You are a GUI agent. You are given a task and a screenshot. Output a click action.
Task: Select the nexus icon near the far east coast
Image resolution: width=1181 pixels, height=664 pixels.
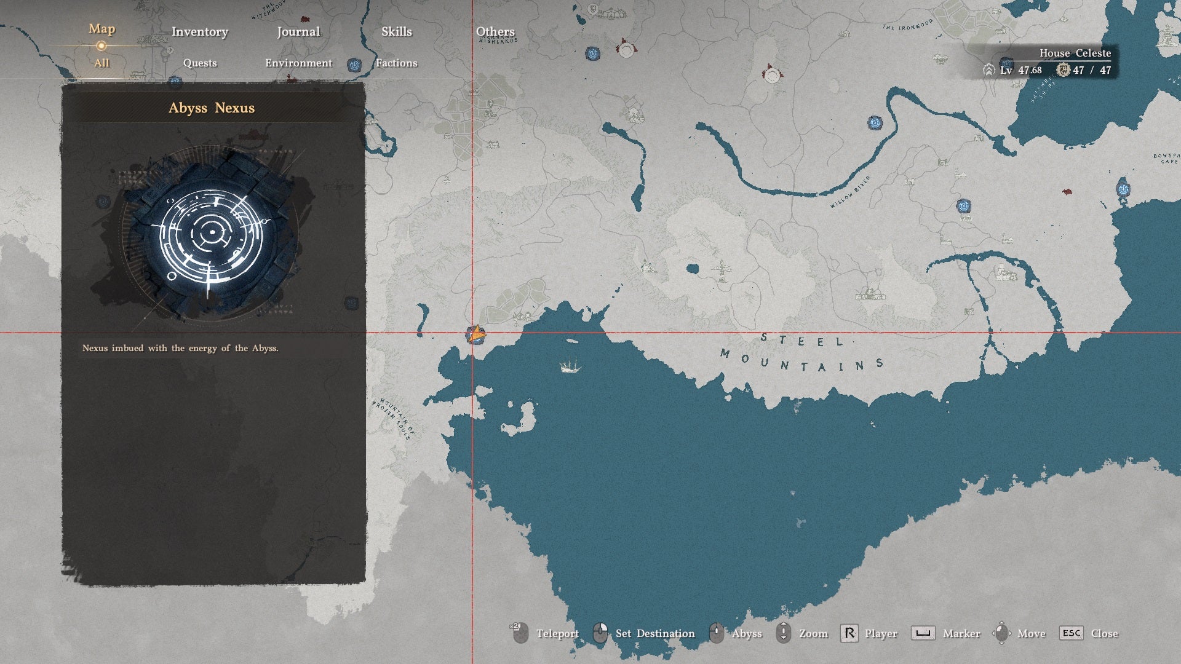[x=1123, y=189]
